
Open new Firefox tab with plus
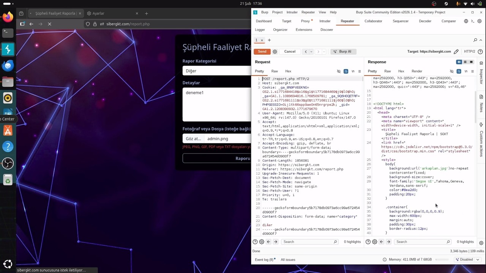click(x=146, y=13)
